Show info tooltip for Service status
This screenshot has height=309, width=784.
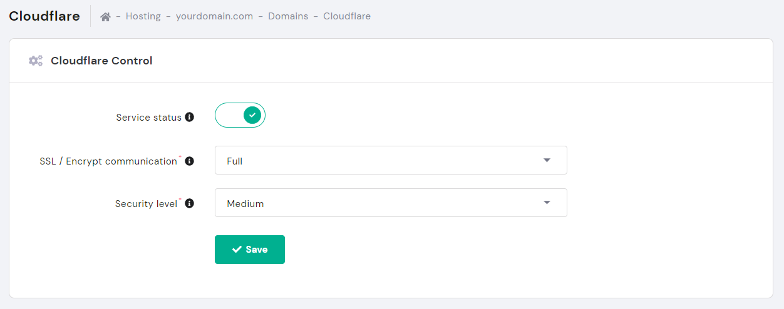tap(190, 117)
